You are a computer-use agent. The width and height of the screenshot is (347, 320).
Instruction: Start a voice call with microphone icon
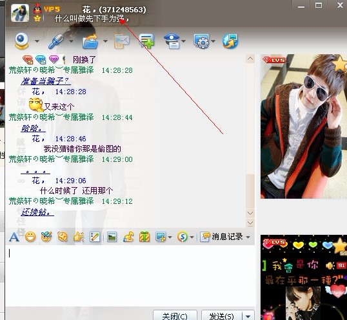pos(55,41)
